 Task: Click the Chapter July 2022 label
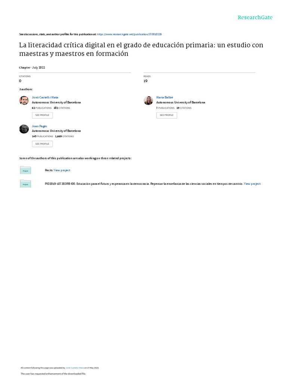(x=32, y=68)
